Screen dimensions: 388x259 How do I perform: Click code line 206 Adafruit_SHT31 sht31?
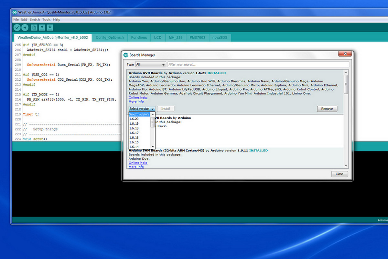click(68, 50)
